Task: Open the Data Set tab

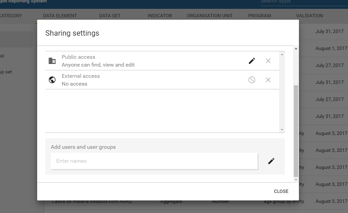Action: [x=110, y=16]
